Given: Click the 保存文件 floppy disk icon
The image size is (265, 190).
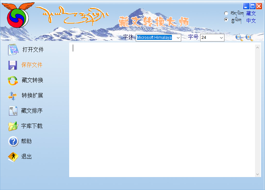Looking at the screenshot, I should coord(13,65).
